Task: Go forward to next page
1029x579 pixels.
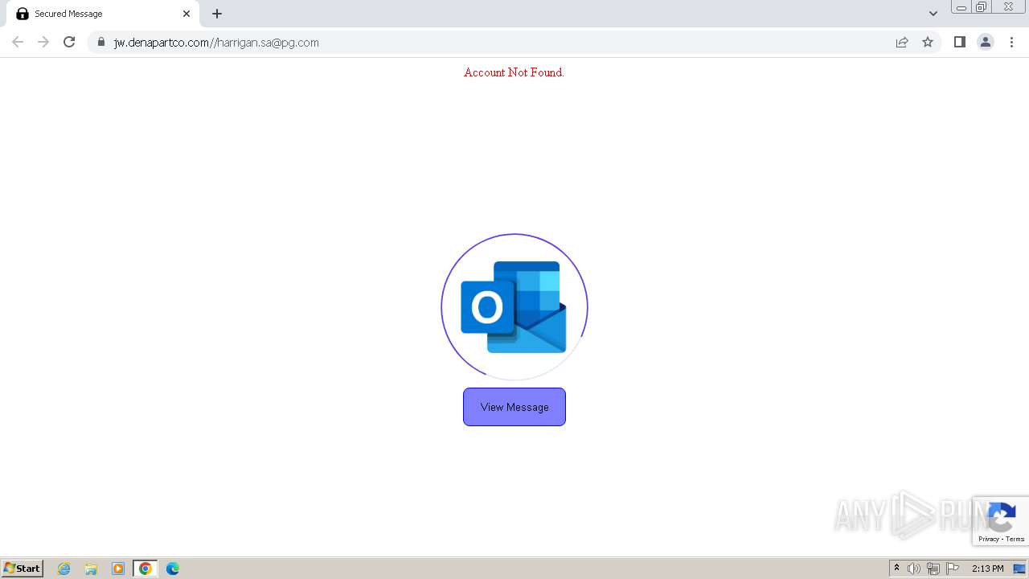Action: (43, 42)
